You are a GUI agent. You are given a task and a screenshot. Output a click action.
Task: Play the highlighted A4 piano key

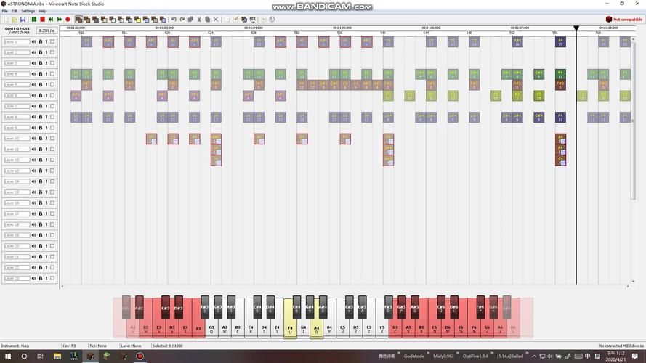(316, 330)
